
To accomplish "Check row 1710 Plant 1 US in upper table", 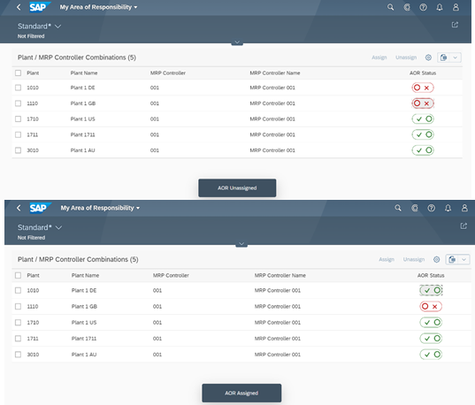I will (x=19, y=118).
